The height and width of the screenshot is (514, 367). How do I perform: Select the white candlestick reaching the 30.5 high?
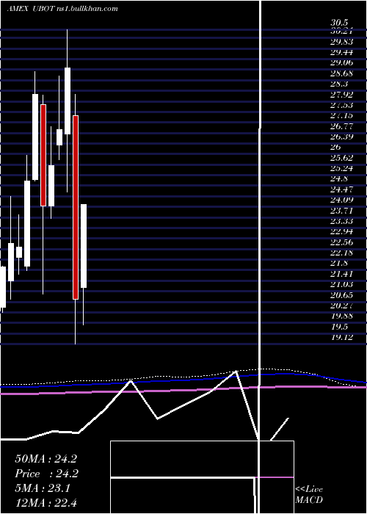[68, 101]
